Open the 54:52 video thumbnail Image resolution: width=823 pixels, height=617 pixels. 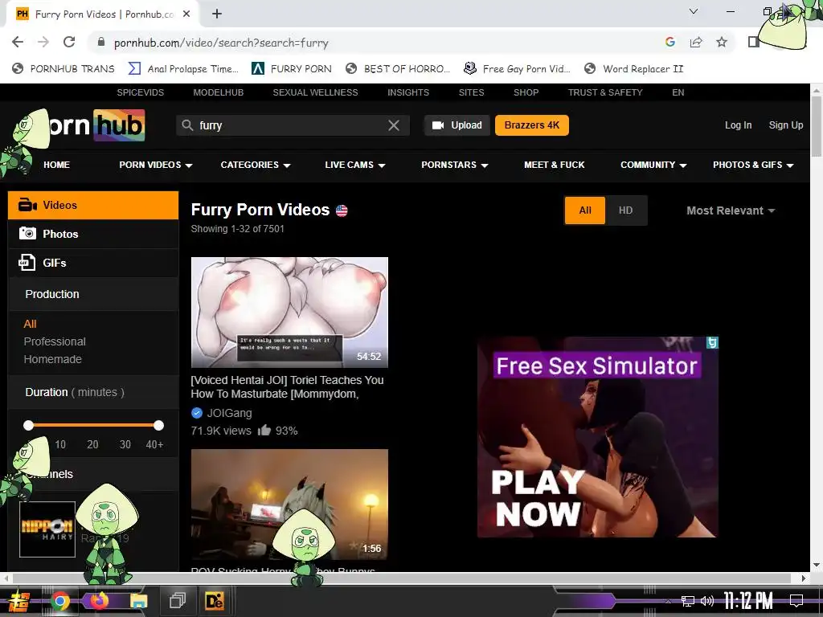click(289, 313)
